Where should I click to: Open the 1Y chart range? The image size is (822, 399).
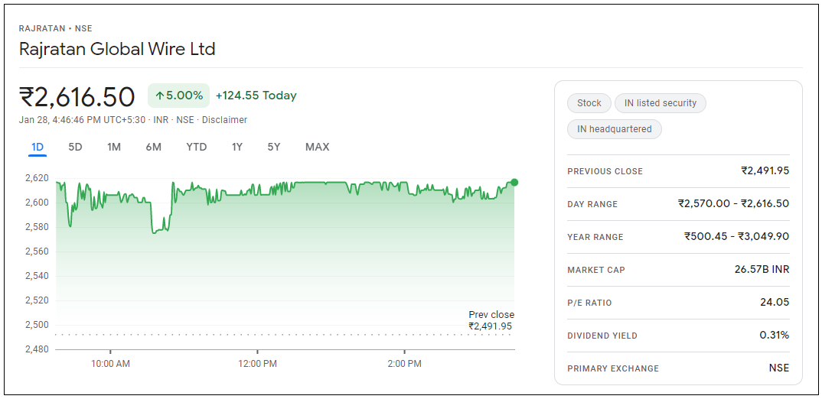(237, 147)
